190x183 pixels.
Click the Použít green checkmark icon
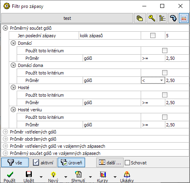point(10,174)
